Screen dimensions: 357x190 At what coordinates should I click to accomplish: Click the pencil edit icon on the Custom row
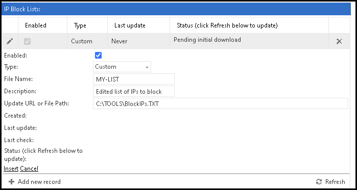(x=10, y=41)
